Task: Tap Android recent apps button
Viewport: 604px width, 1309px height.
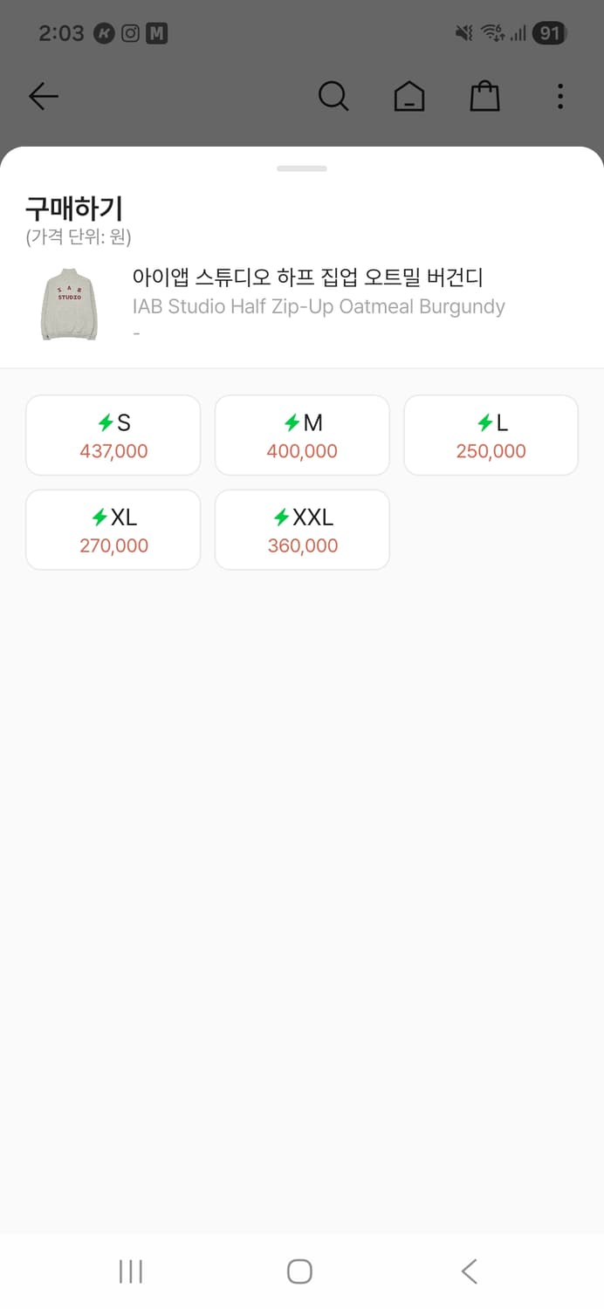Action: pyautogui.click(x=131, y=1271)
